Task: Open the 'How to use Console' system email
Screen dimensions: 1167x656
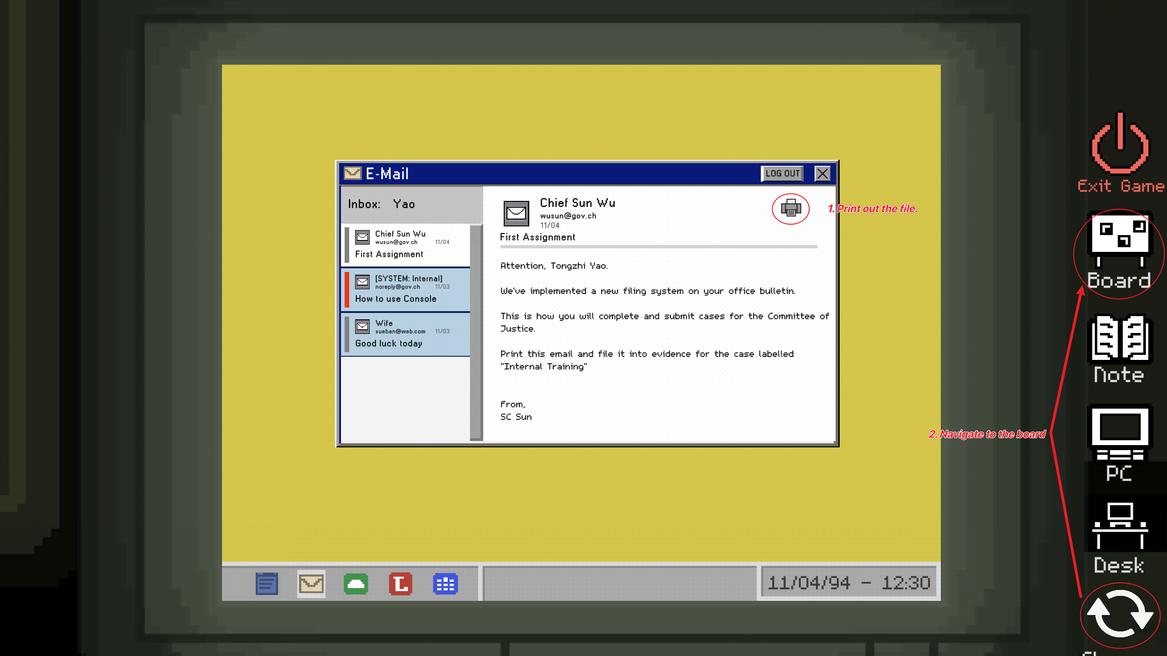Action: coord(406,288)
